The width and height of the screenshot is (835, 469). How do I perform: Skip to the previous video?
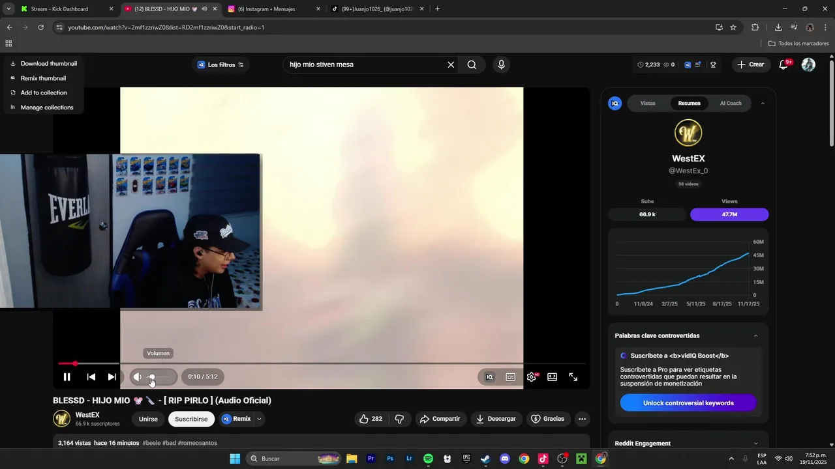coord(91,377)
